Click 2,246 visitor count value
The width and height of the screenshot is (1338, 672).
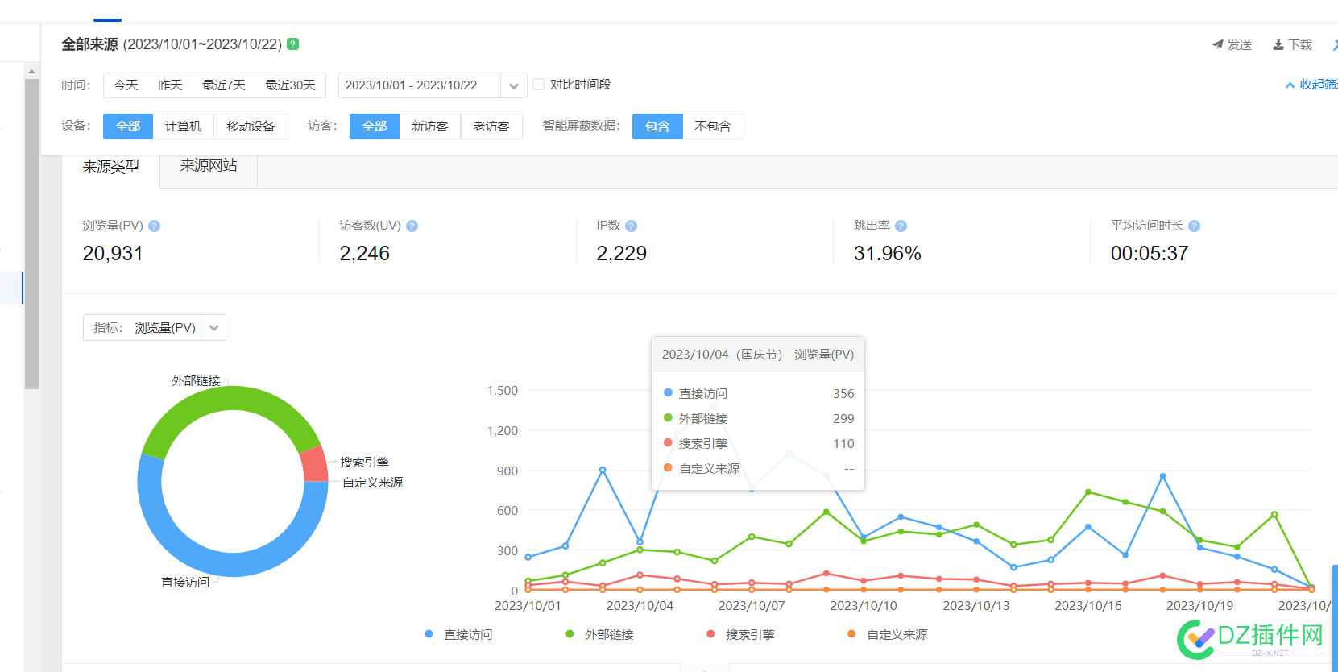(365, 253)
